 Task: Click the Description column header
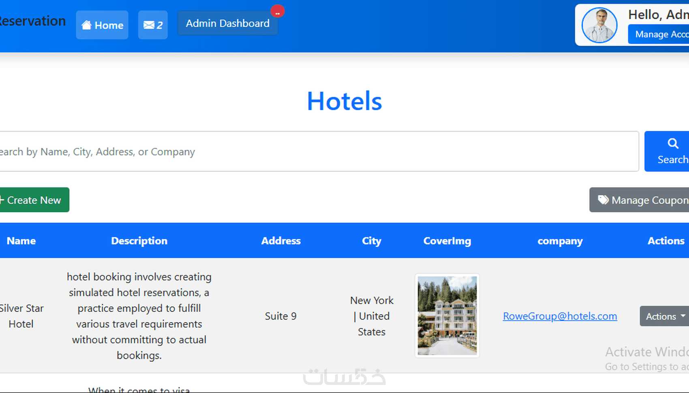pyautogui.click(x=139, y=241)
